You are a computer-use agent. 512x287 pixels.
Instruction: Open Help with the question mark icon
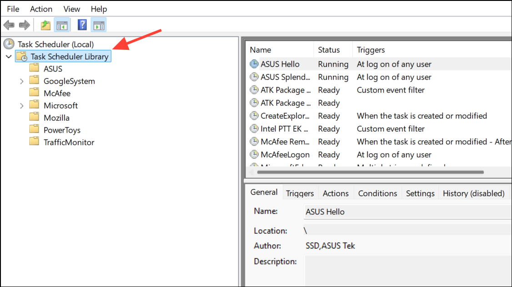click(82, 25)
